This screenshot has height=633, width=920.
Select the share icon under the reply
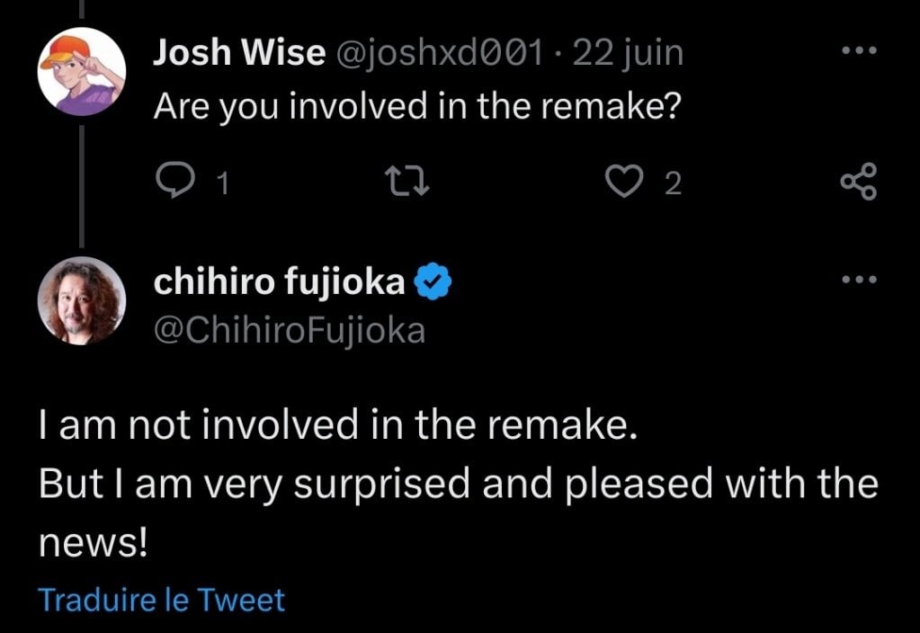(x=861, y=181)
